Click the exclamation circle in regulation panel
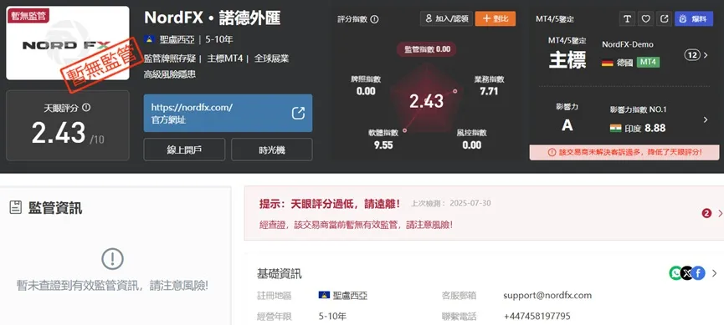 tap(112, 259)
